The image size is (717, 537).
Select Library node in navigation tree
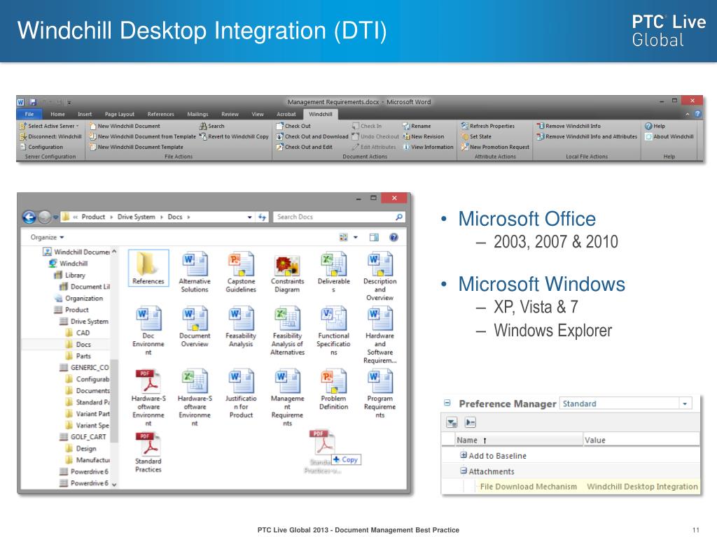click(x=70, y=275)
